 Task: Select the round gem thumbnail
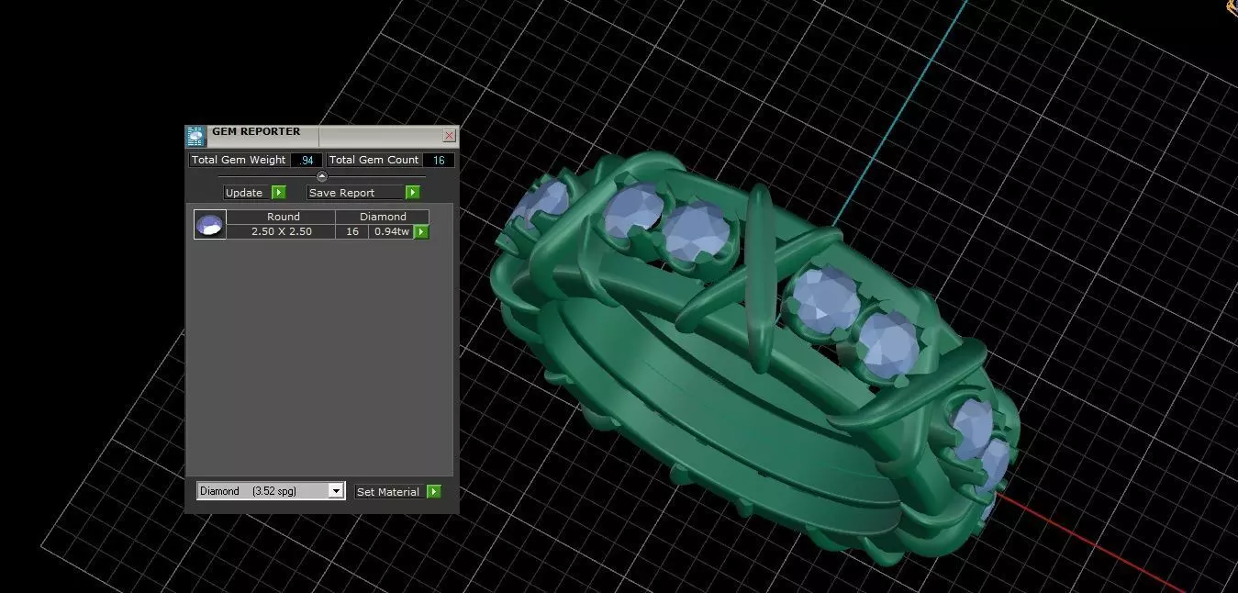(210, 225)
